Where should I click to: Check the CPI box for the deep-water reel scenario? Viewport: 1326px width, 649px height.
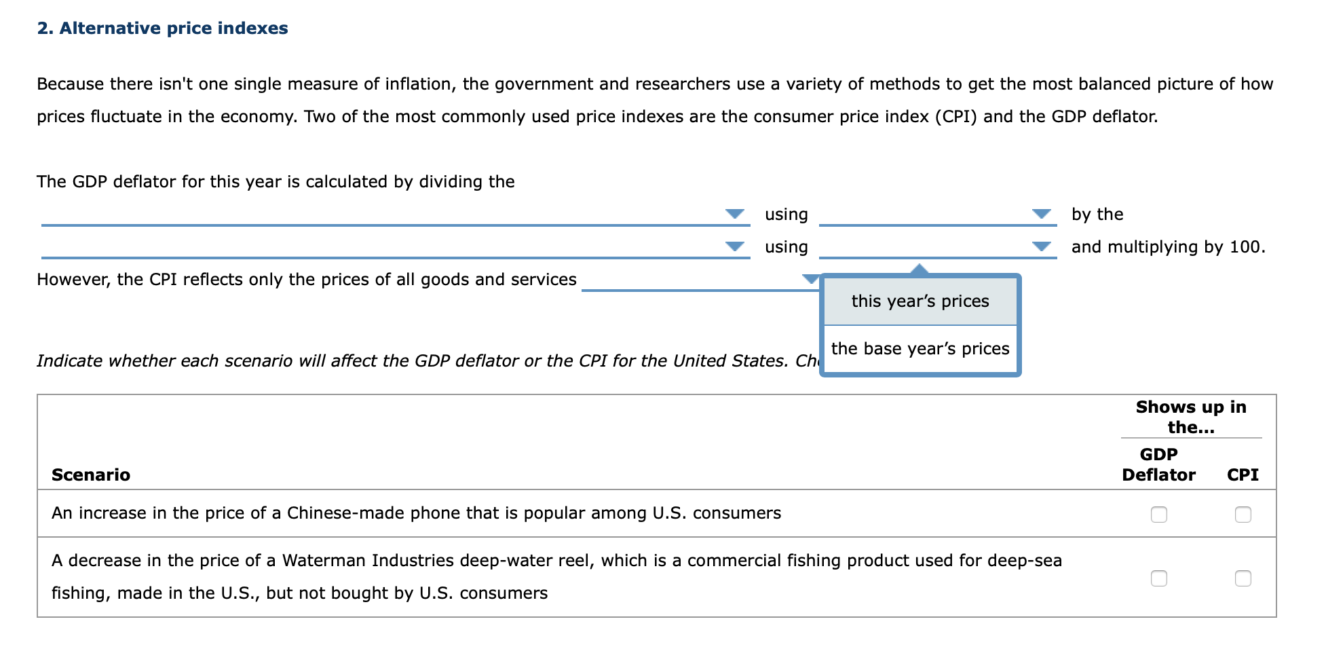coord(1242,578)
